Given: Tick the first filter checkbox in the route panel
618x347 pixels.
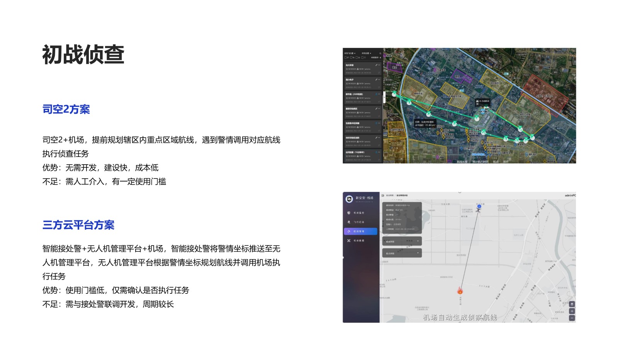Looking at the screenshot, I should point(346,57).
